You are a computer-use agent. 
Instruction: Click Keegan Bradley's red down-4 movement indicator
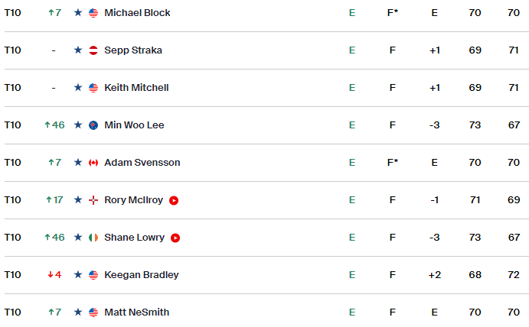click(54, 275)
